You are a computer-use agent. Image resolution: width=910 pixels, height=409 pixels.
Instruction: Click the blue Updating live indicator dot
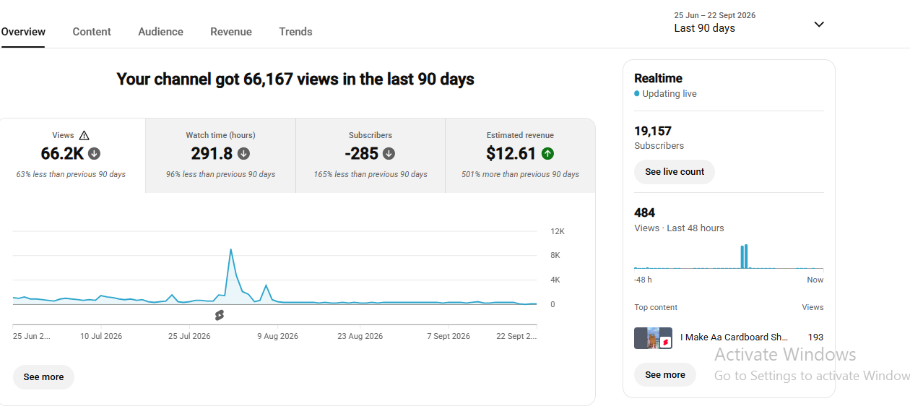637,94
